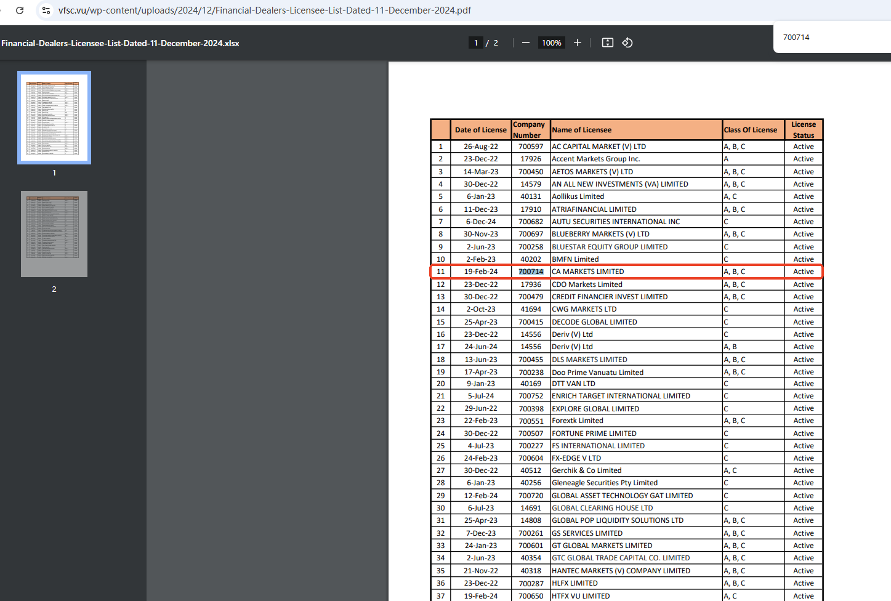Zoom in with the plus icon
The image size is (891, 601).
tap(577, 42)
